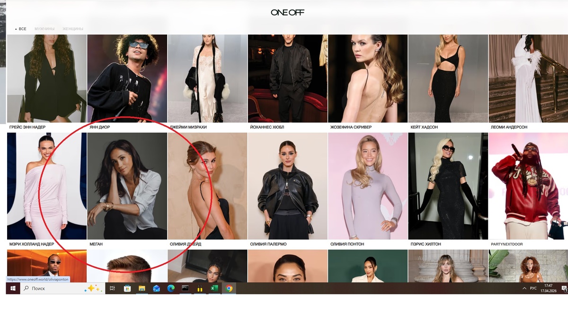Open the ОЛИВИЯ ДЖЕЙД name link
The width and height of the screenshot is (568, 319).
186,244
